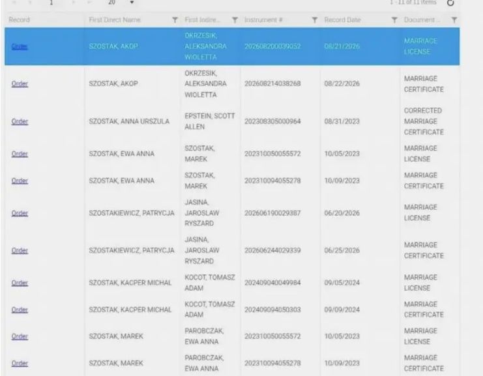Image resolution: width=483 pixels, height=376 pixels.
Task: Order SZOSTAK, MAREK record dated 10/09/2023
Action: (x=20, y=364)
